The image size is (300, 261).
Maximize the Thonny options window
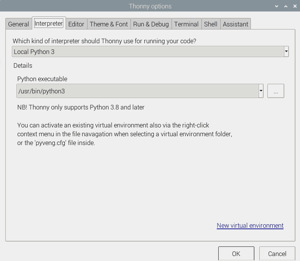tap(286, 6)
